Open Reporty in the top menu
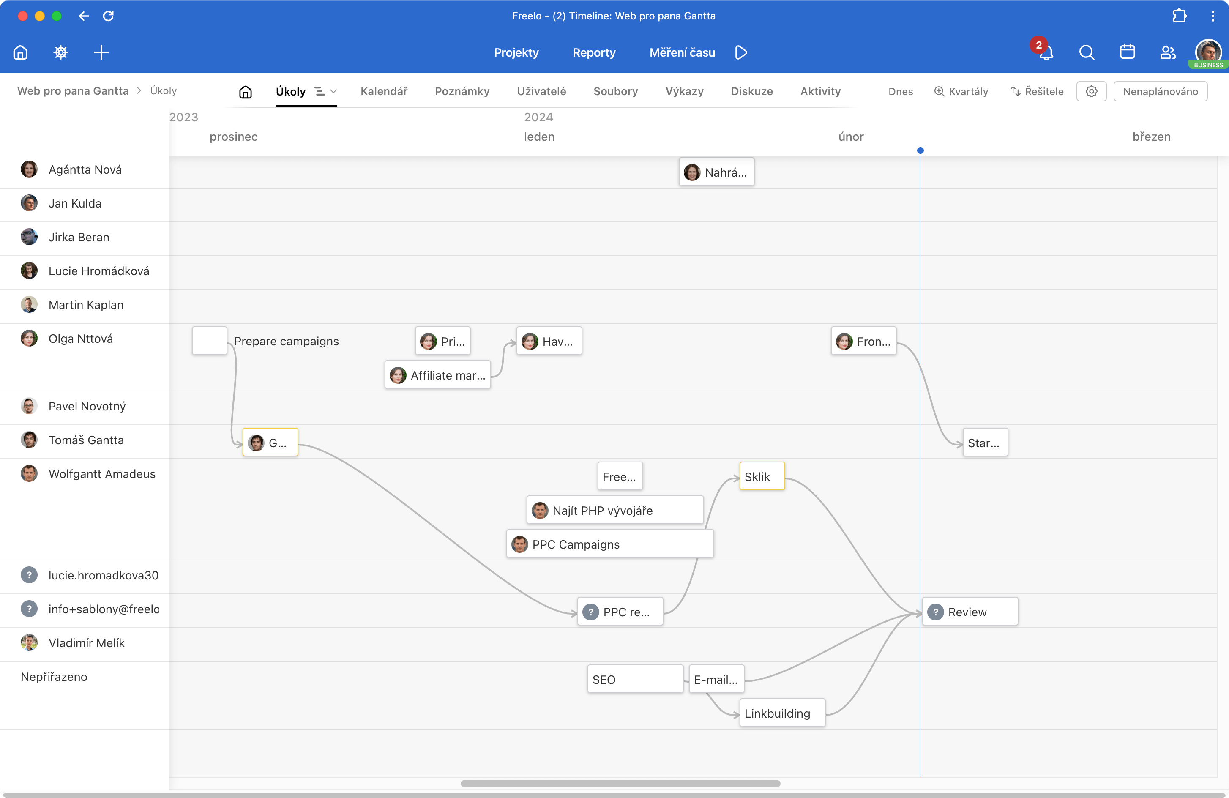This screenshot has height=798, width=1229. pyautogui.click(x=594, y=53)
